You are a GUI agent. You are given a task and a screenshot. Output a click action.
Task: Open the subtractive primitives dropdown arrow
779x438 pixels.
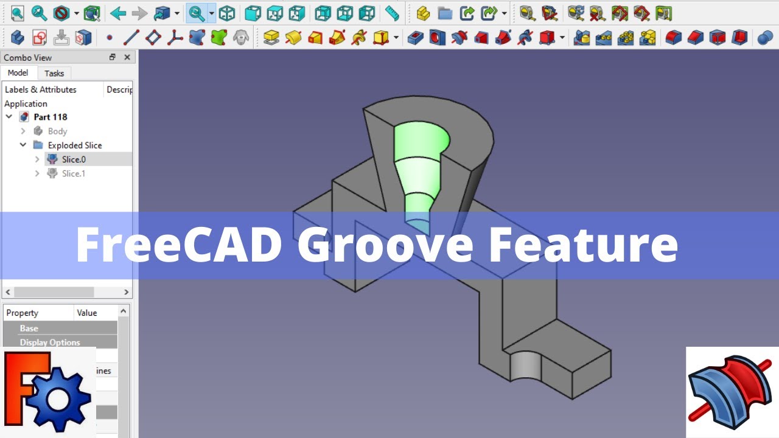tap(562, 38)
